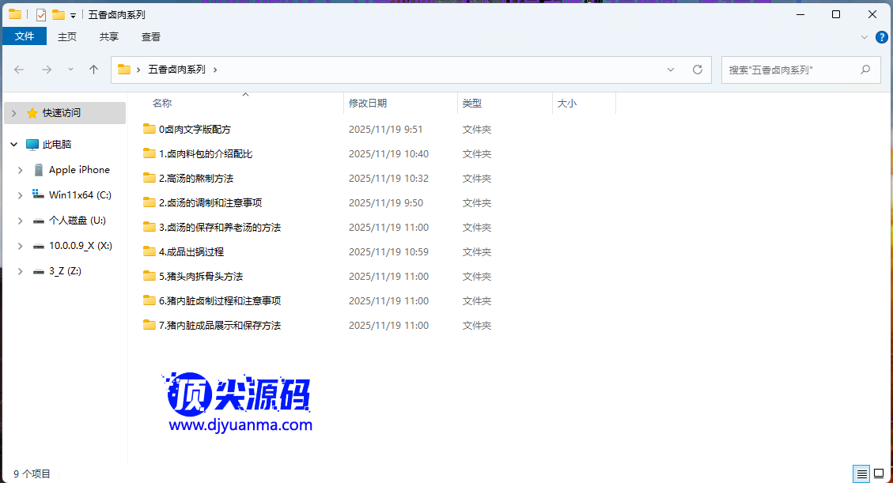Click the search magnifier icon

coord(865,70)
